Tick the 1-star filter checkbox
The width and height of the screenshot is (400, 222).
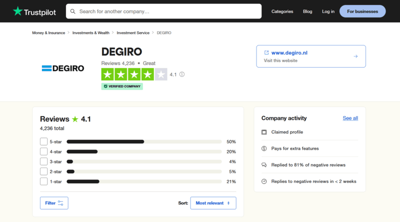[43, 181]
